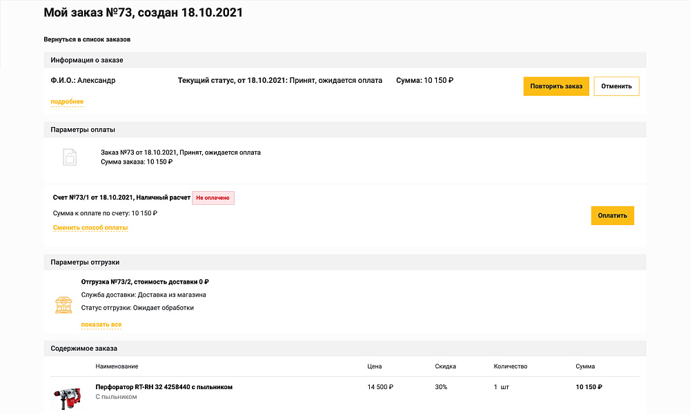
Task: Click the 'Информация о заказе' section header
Action: click(x=86, y=60)
